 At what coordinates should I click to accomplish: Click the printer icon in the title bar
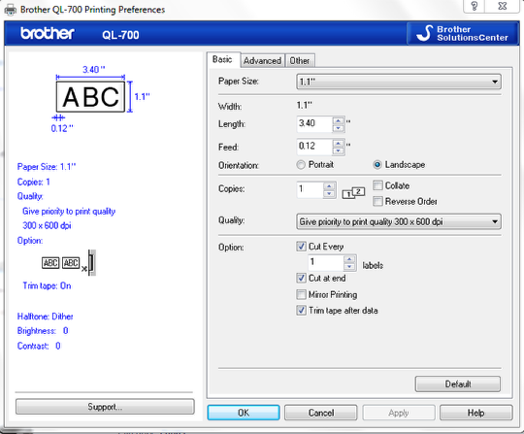point(10,10)
